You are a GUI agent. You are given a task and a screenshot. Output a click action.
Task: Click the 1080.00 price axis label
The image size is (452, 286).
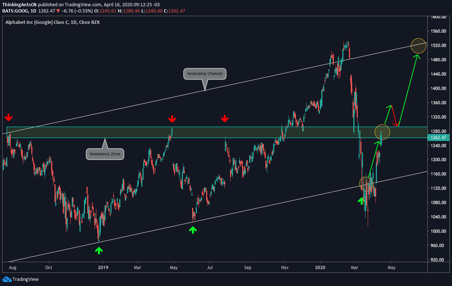[438, 203]
